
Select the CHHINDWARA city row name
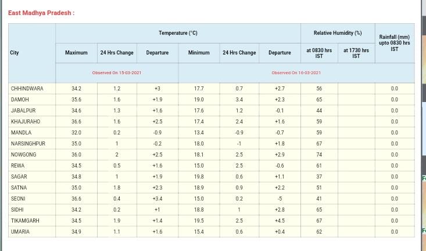[x=27, y=89]
